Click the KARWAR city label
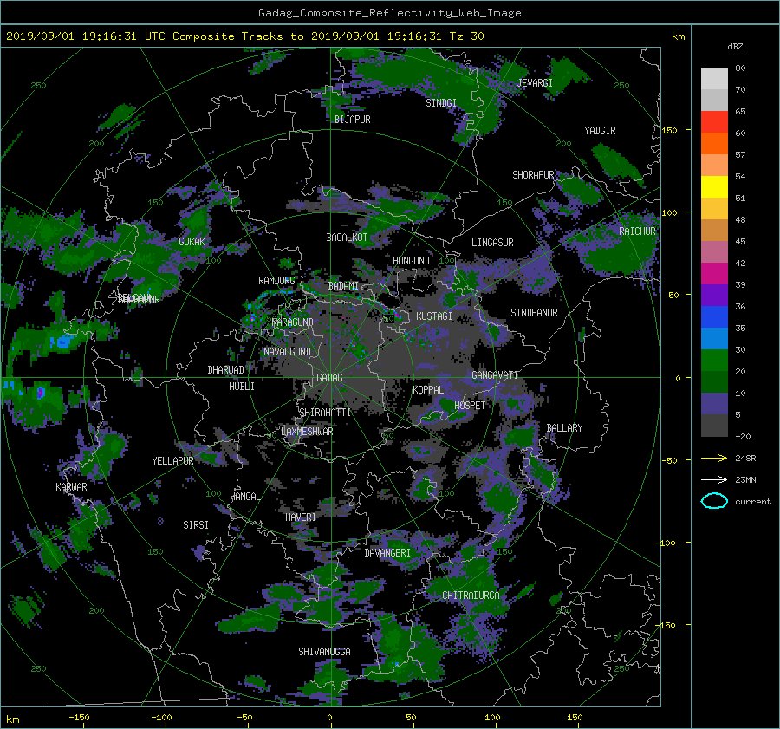780x729 pixels. 71,487
